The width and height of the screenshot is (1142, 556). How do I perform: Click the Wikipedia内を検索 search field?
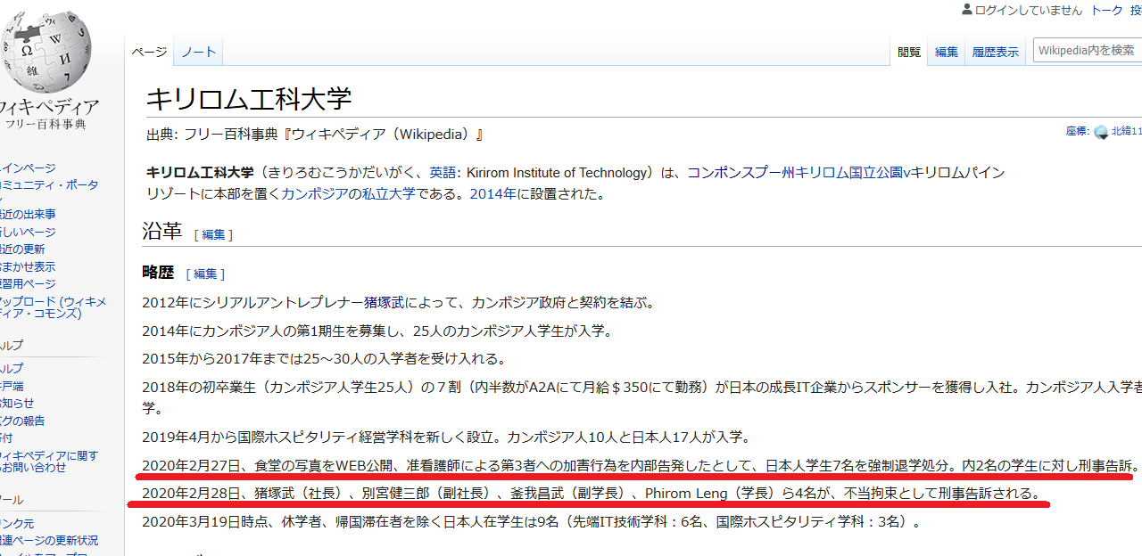pos(1087,51)
